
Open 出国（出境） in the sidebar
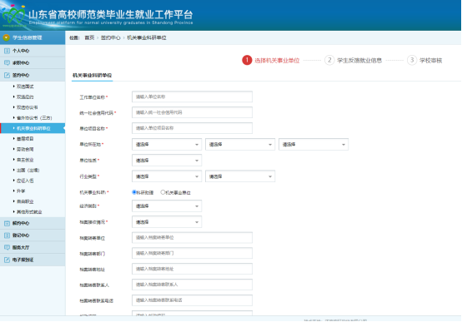(28, 171)
